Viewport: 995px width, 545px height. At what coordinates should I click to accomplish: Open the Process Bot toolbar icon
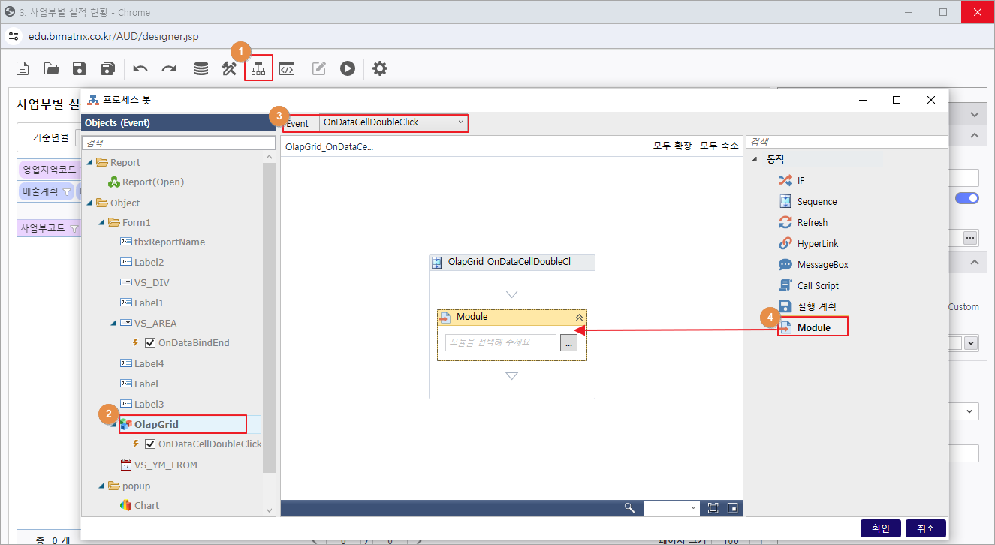coord(258,68)
